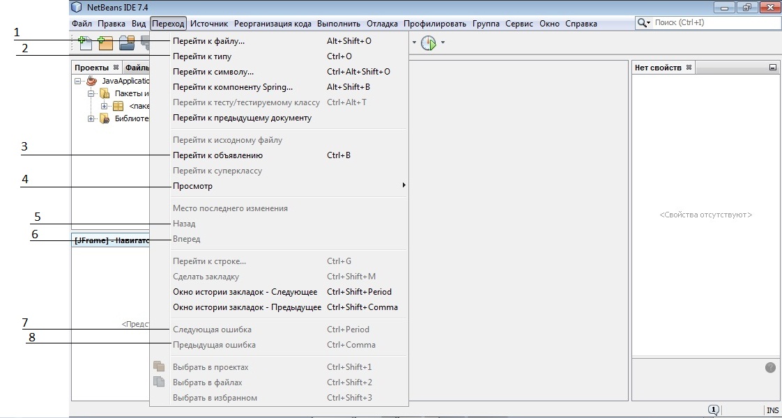Viewport: 782px width, 418px height.
Task: Expand the Библиотеки node
Action: pos(91,118)
